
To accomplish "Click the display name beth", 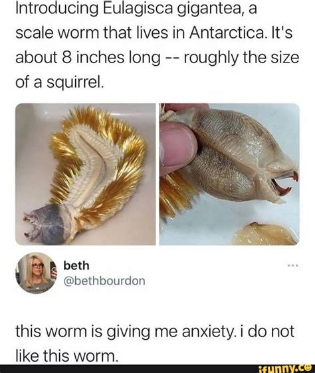I will coord(76,265).
